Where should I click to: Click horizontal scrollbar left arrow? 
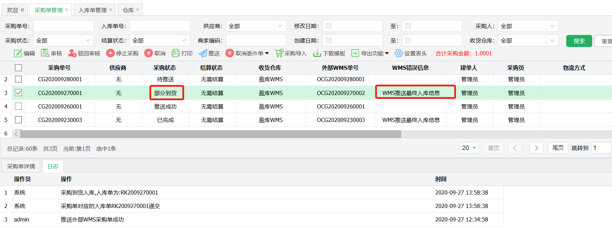[16, 134]
